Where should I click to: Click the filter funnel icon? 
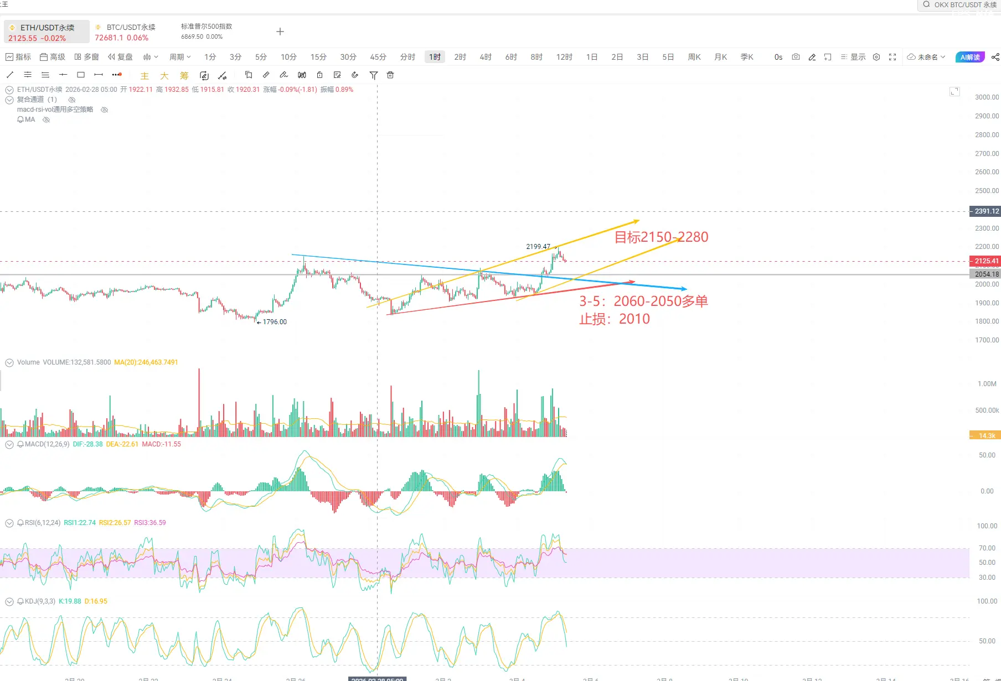[374, 75]
